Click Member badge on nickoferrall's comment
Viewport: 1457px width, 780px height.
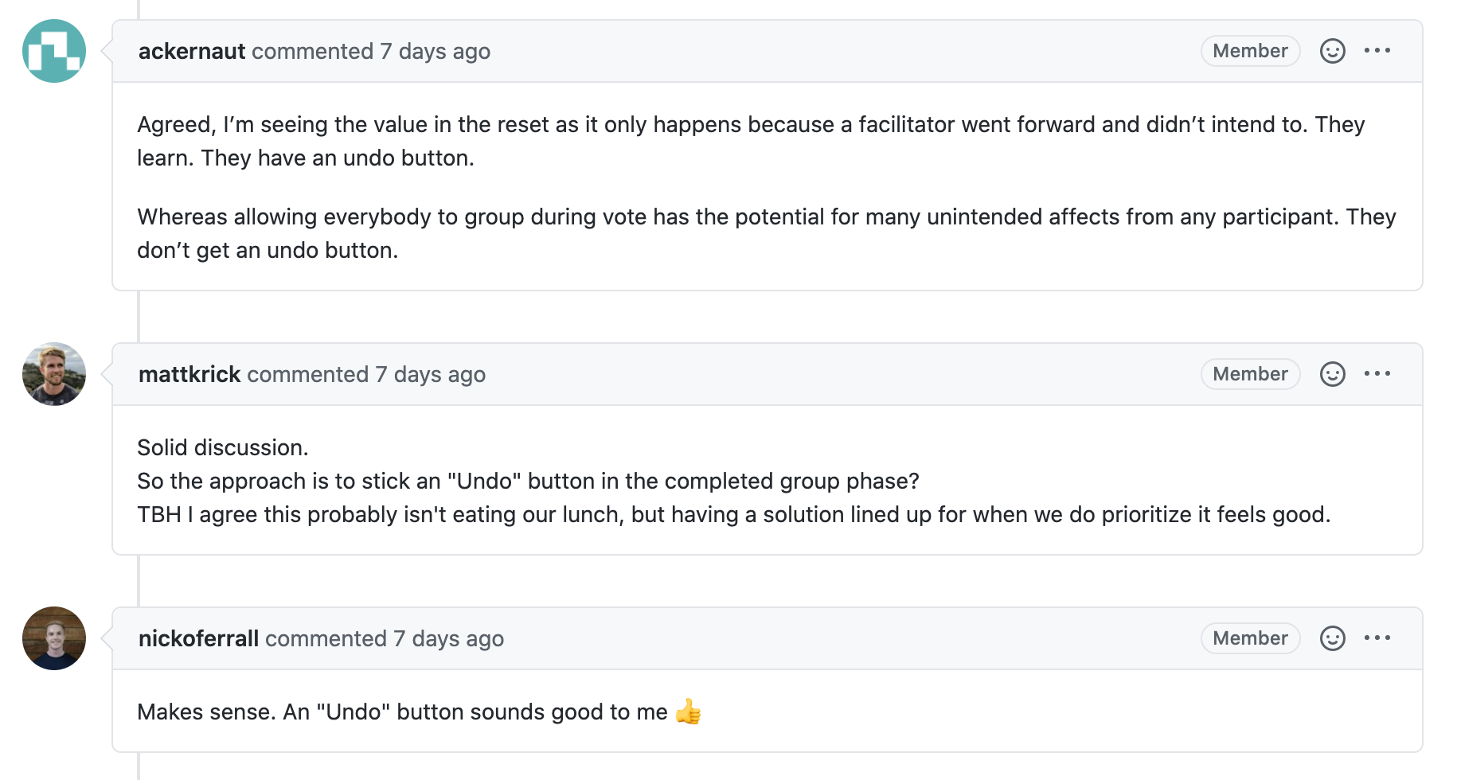click(x=1250, y=638)
